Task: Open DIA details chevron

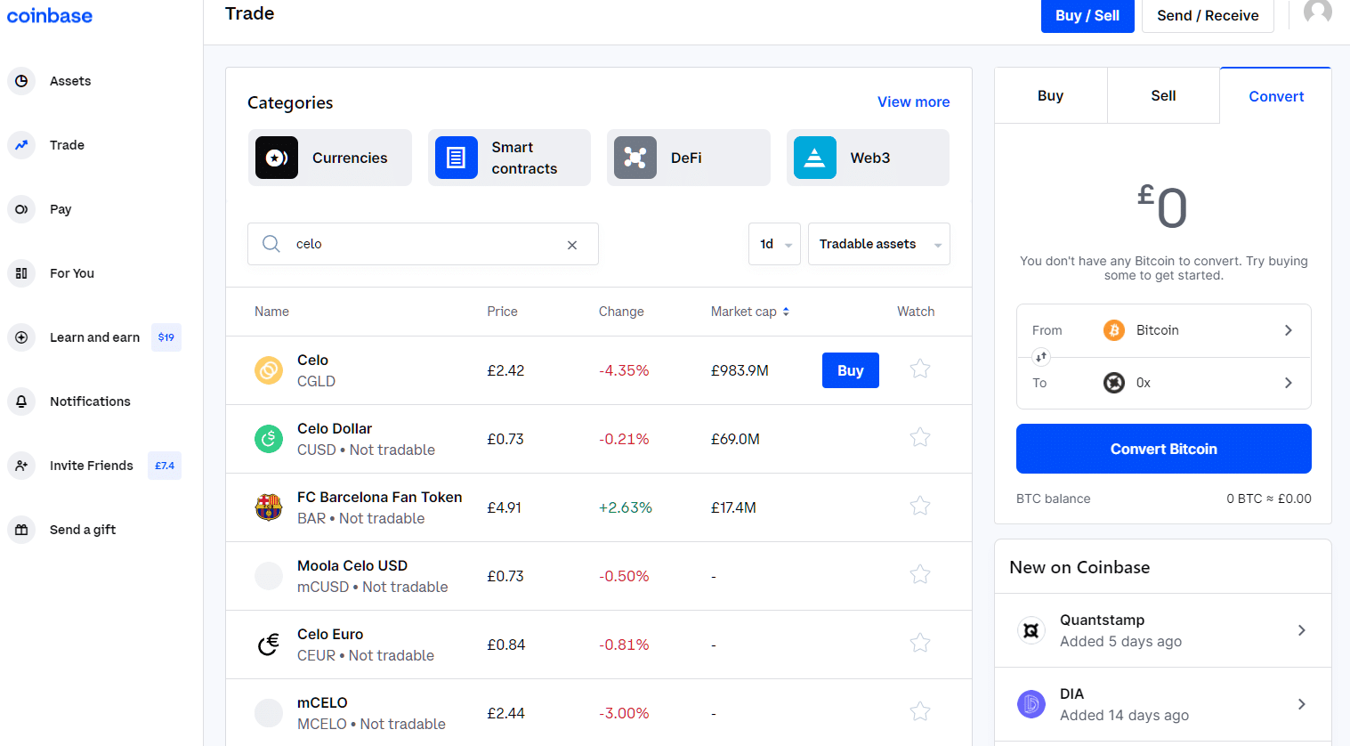Action: [x=1302, y=704]
